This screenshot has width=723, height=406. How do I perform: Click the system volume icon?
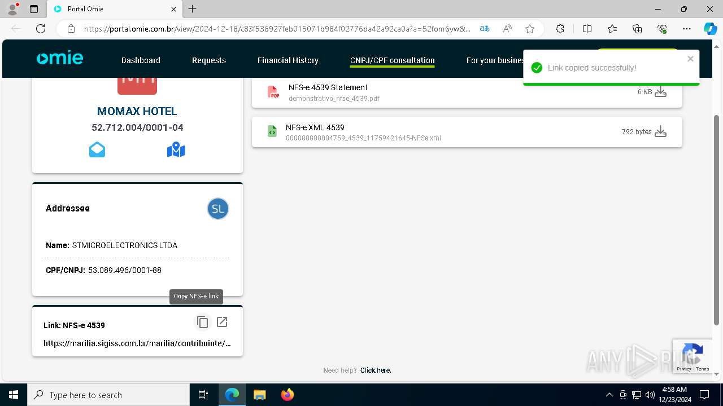[x=650, y=395]
